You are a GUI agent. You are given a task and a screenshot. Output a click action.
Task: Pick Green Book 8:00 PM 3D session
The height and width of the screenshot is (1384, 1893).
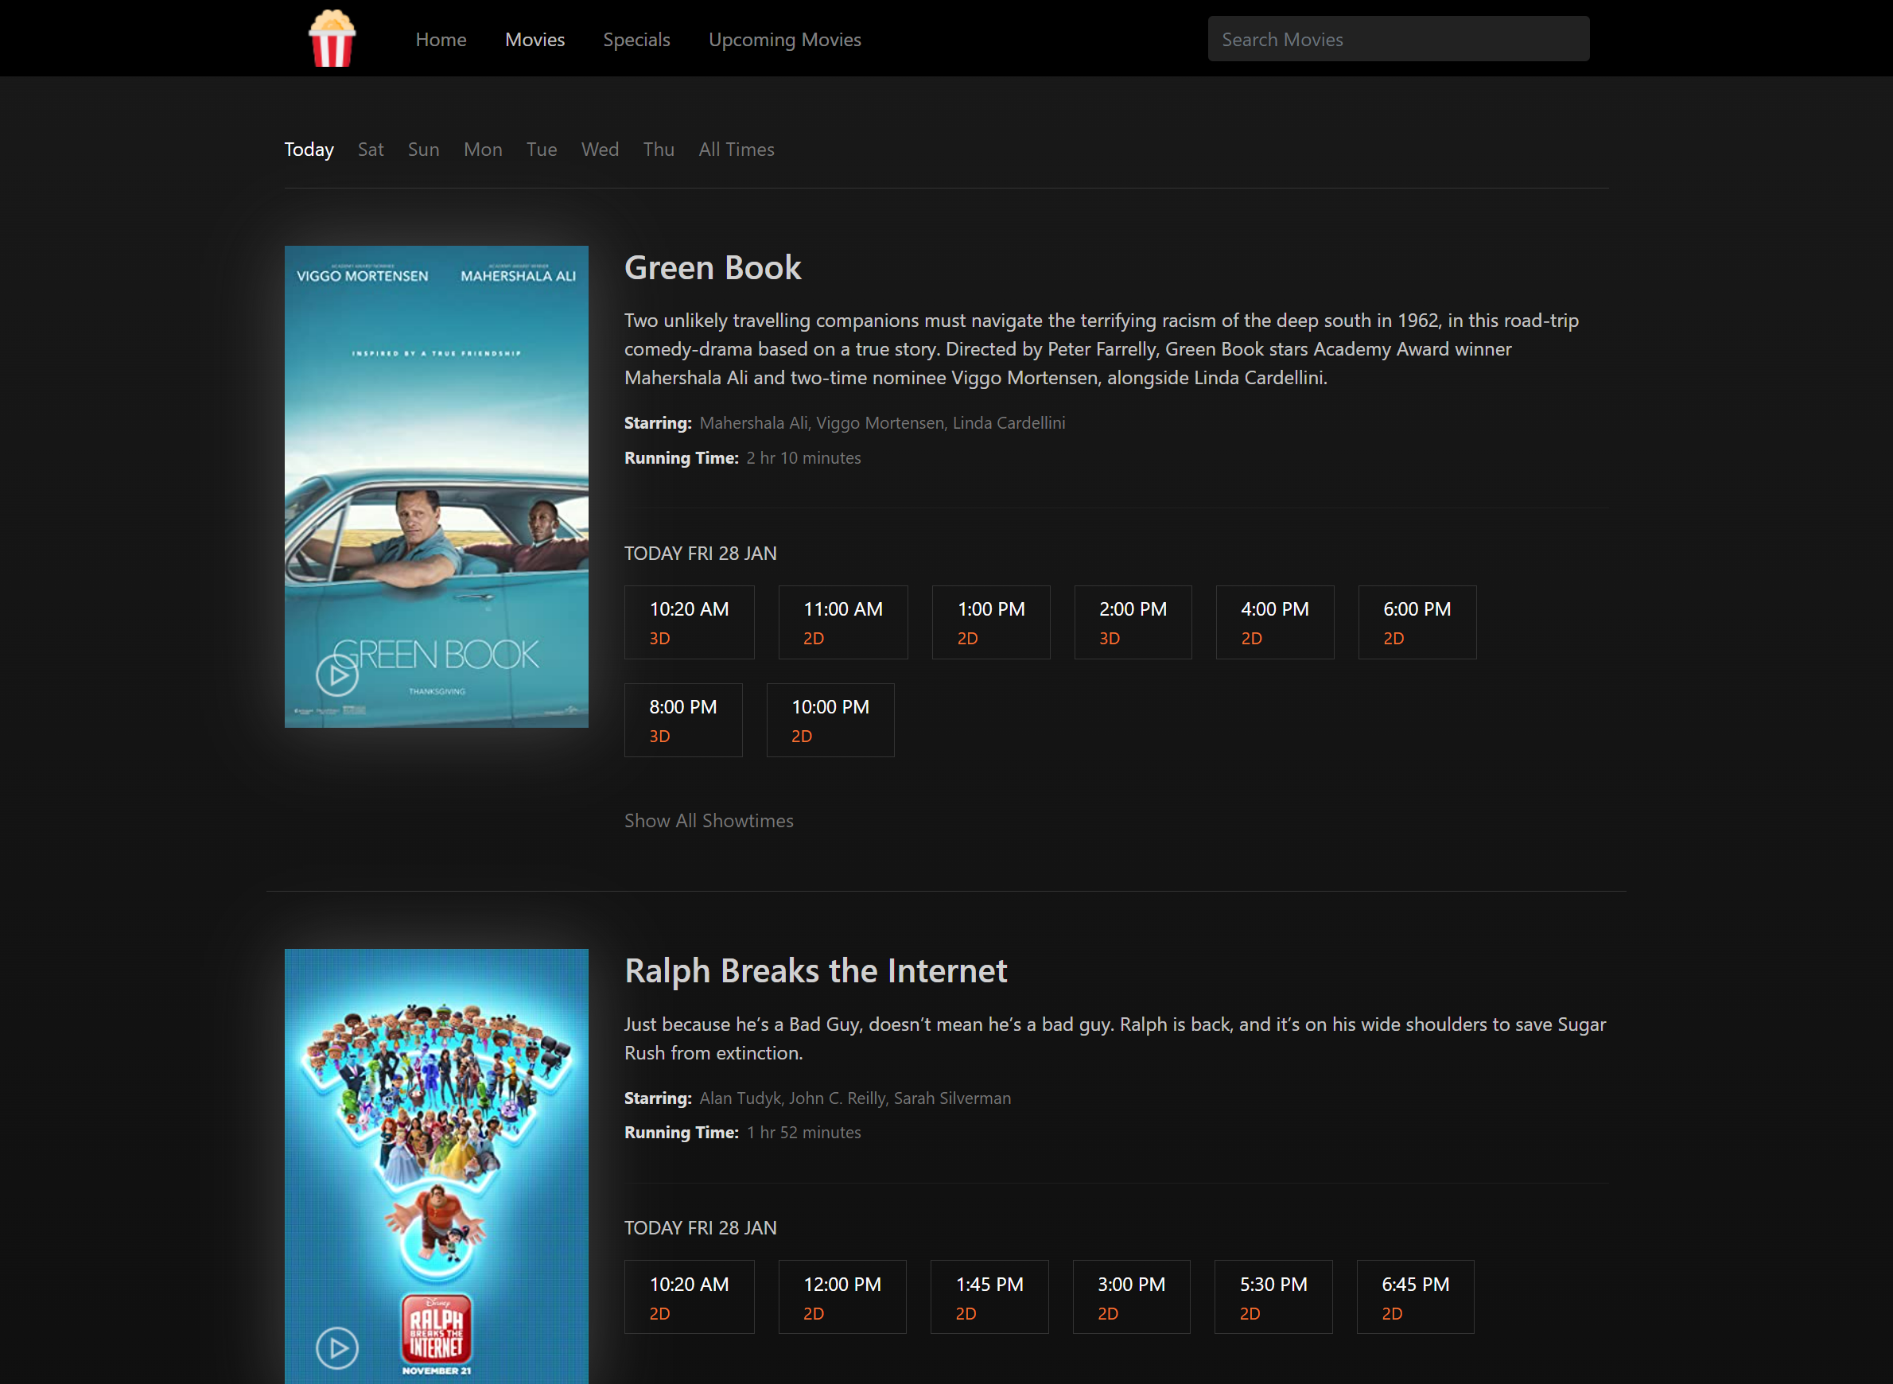click(x=682, y=721)
